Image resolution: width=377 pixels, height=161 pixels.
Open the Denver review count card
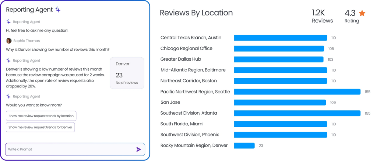(127, 73)
